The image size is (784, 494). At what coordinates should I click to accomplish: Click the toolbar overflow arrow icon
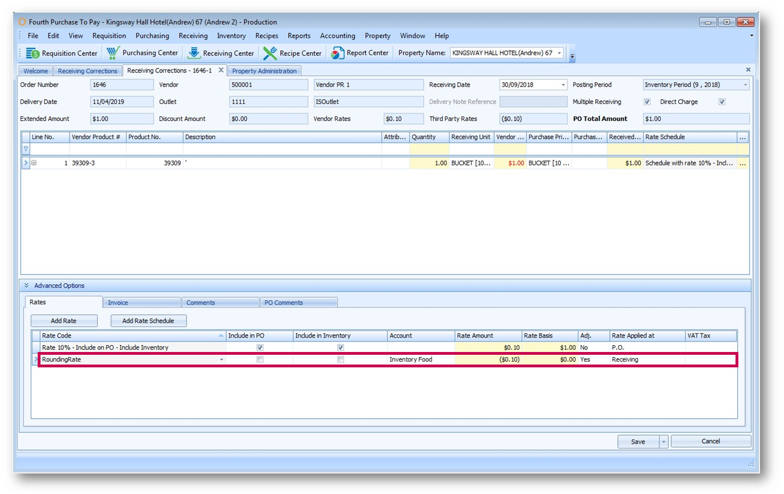click(x=572, y=56)
